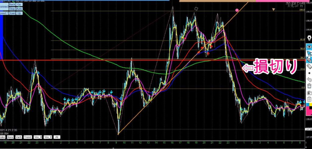This screenshot has height=149, width=312.
Task: Click the Fibo_R button
Action: (x=38, y=137)
